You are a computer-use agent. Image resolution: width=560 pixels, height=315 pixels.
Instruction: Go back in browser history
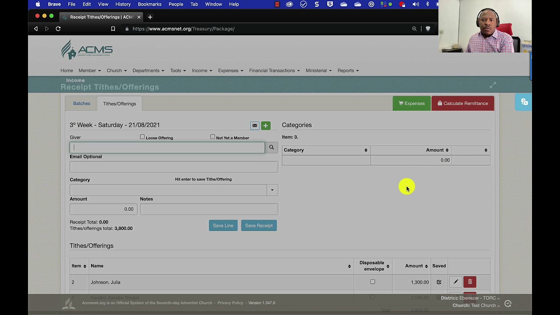point(36,29)
